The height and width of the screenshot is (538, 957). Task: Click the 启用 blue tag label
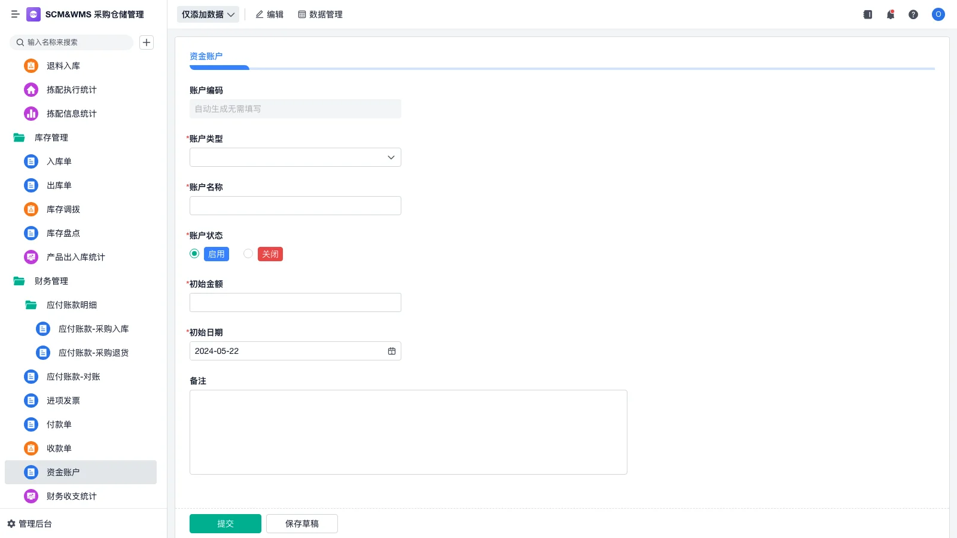(217, 254)
